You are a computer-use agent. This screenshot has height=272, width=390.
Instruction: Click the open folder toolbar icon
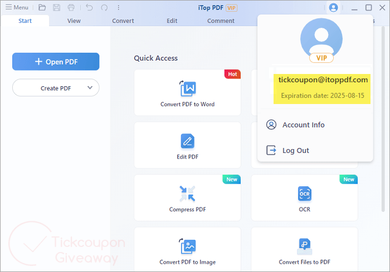point(42,7)
